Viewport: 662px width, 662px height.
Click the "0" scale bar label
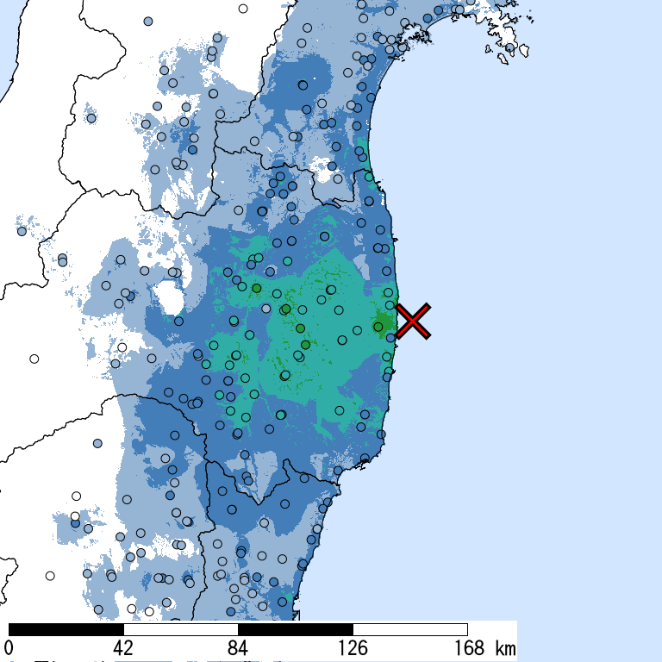(x=9, y=647)
